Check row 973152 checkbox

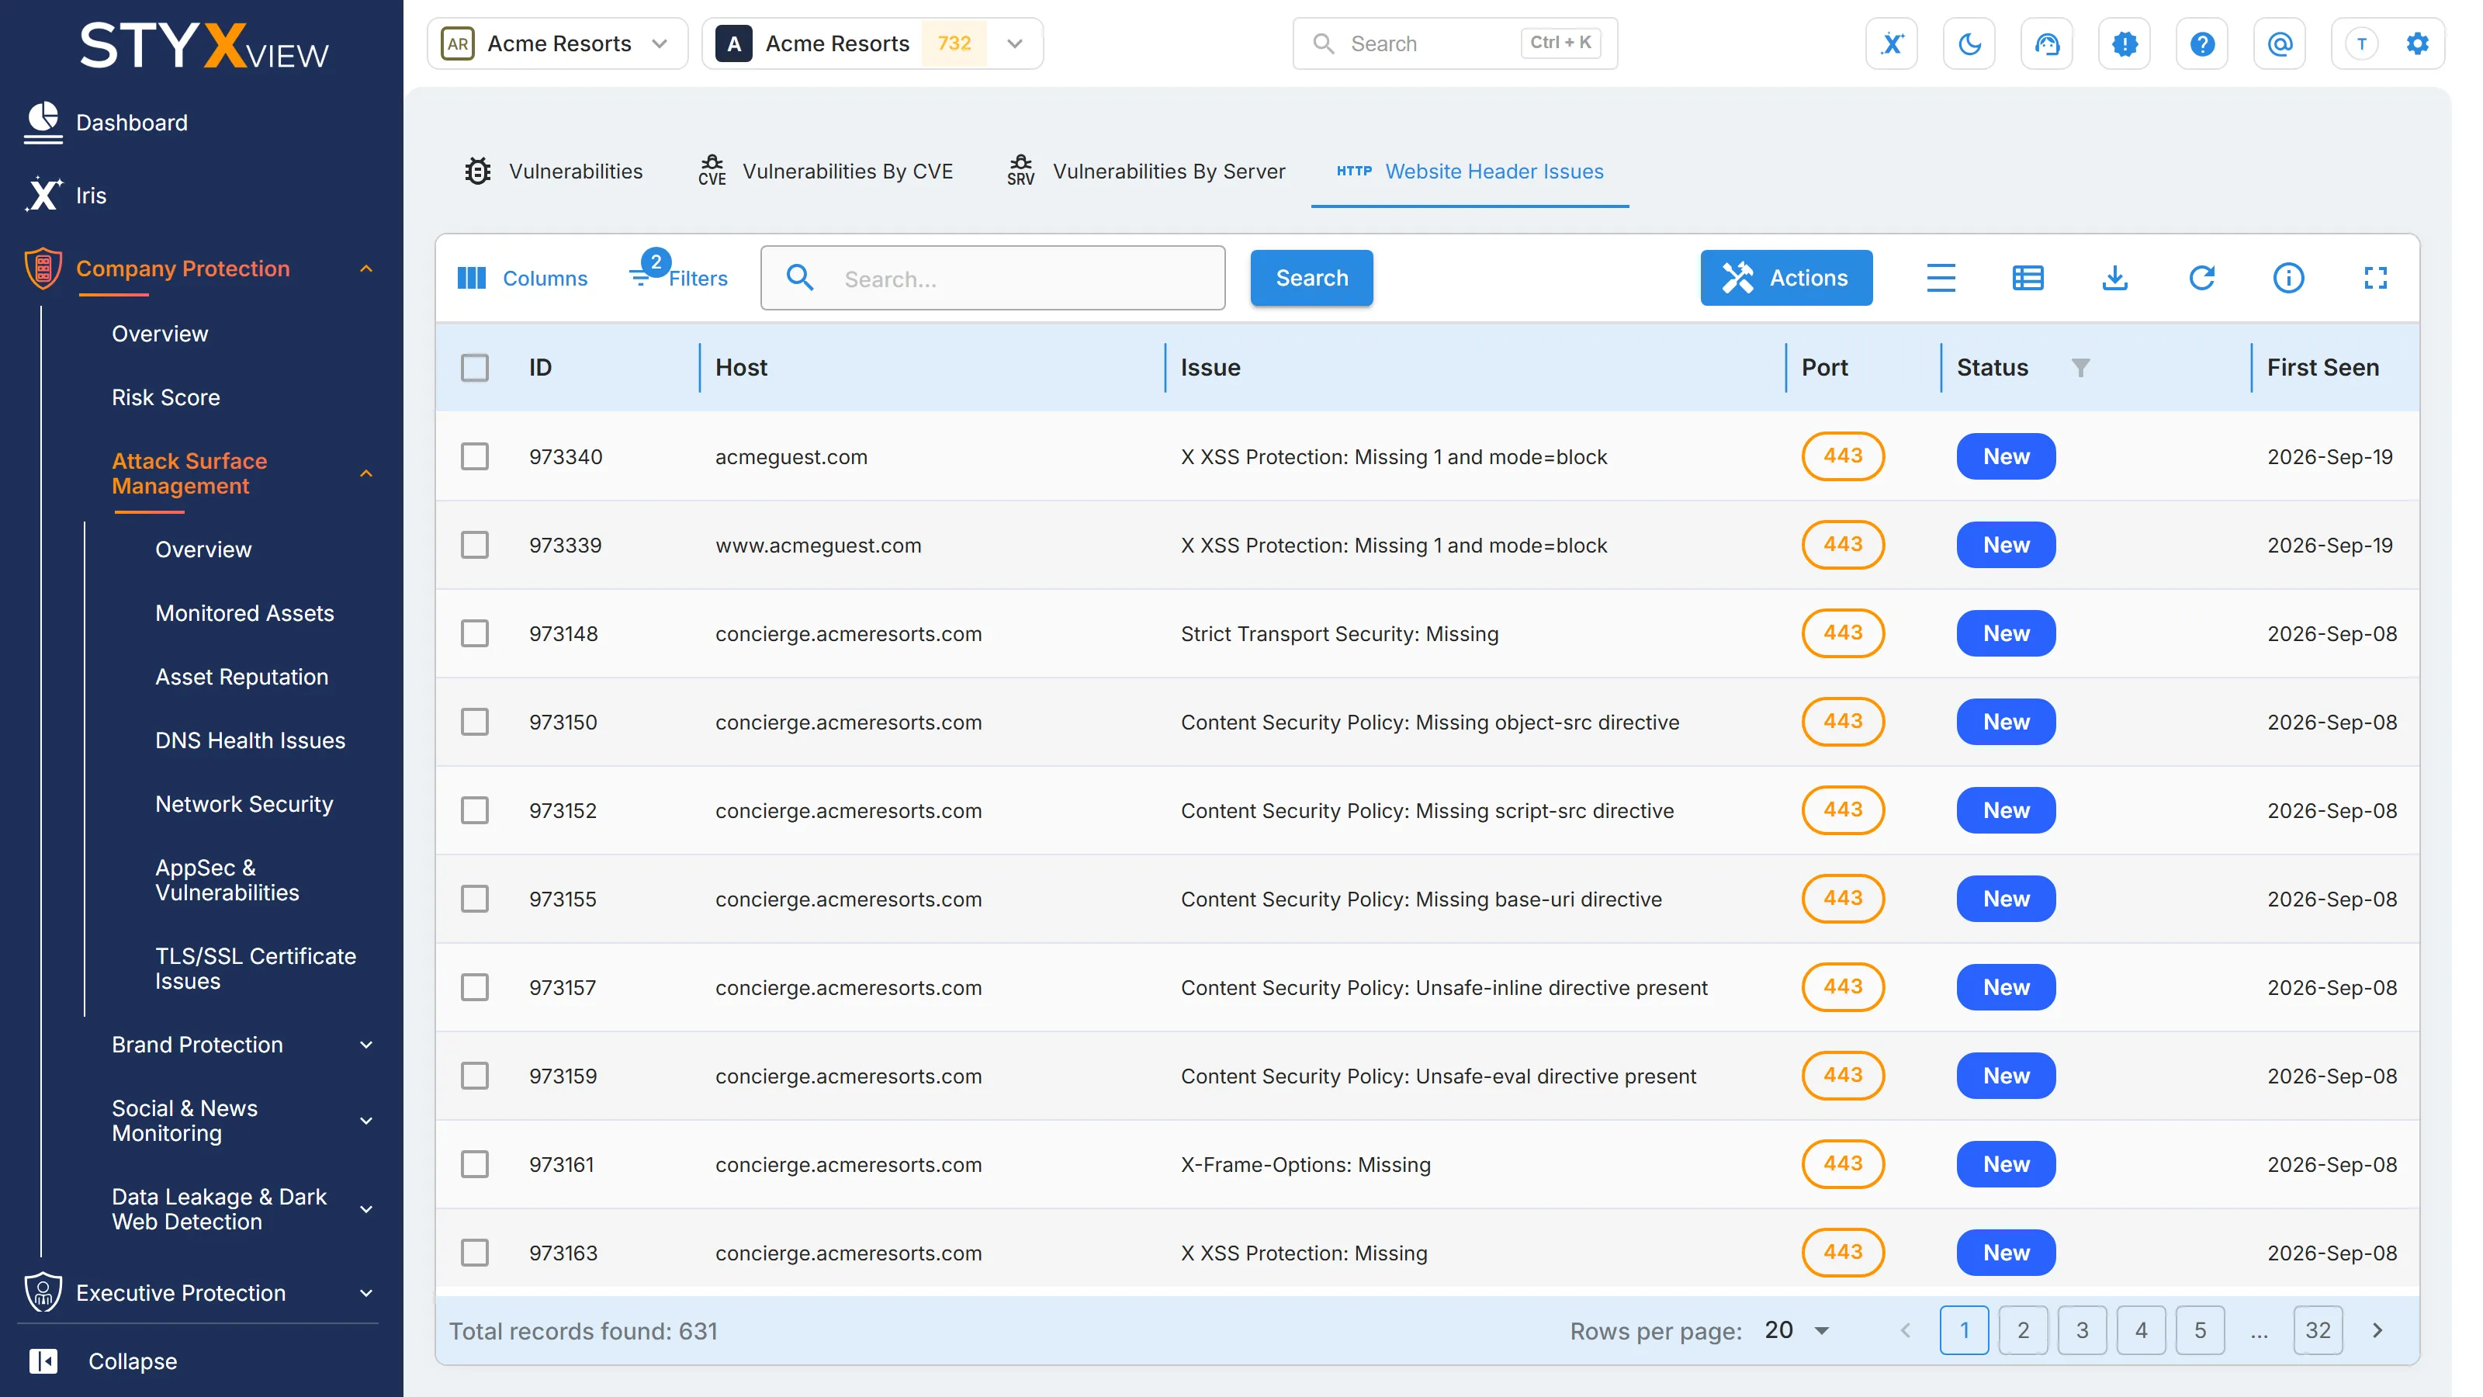[x=474, y=811]
